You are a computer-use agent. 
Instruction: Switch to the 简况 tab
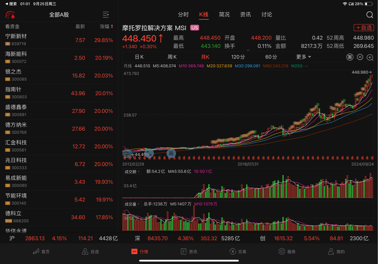coord(224,14)
